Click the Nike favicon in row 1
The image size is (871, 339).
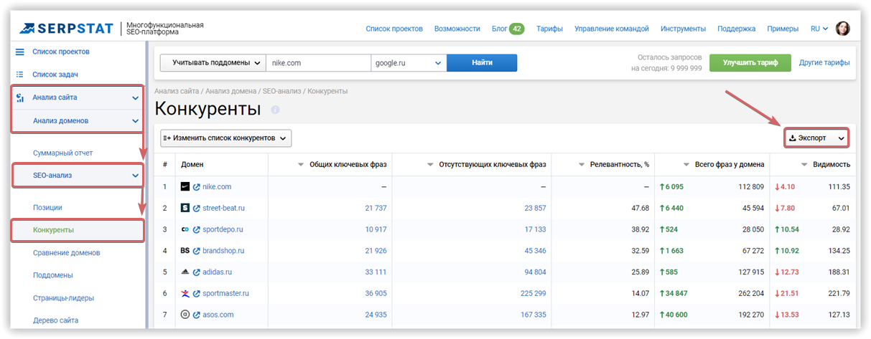pos(185,186)
